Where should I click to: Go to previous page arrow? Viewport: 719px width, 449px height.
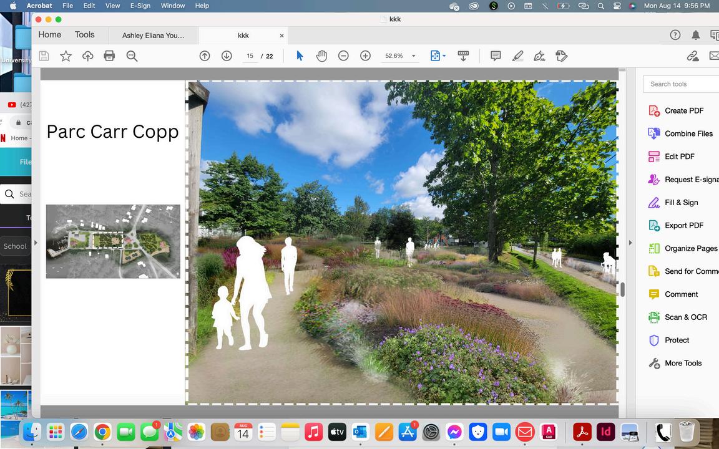[205, 56]
